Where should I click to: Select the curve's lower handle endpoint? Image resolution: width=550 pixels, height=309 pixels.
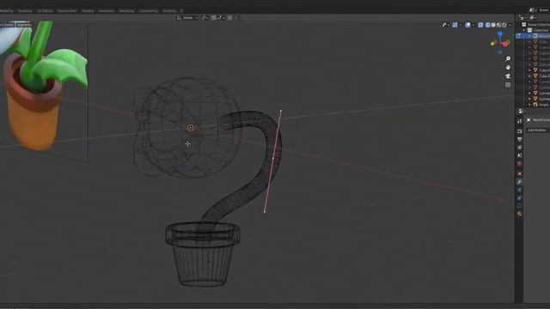point(265,211)
